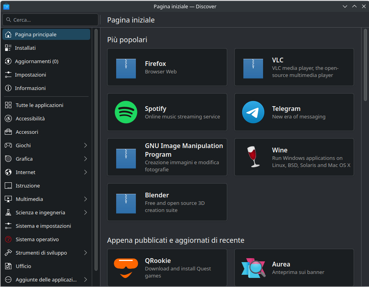
Task: Open Aggiornamenti (0) in sidebar
Action: 36,61
